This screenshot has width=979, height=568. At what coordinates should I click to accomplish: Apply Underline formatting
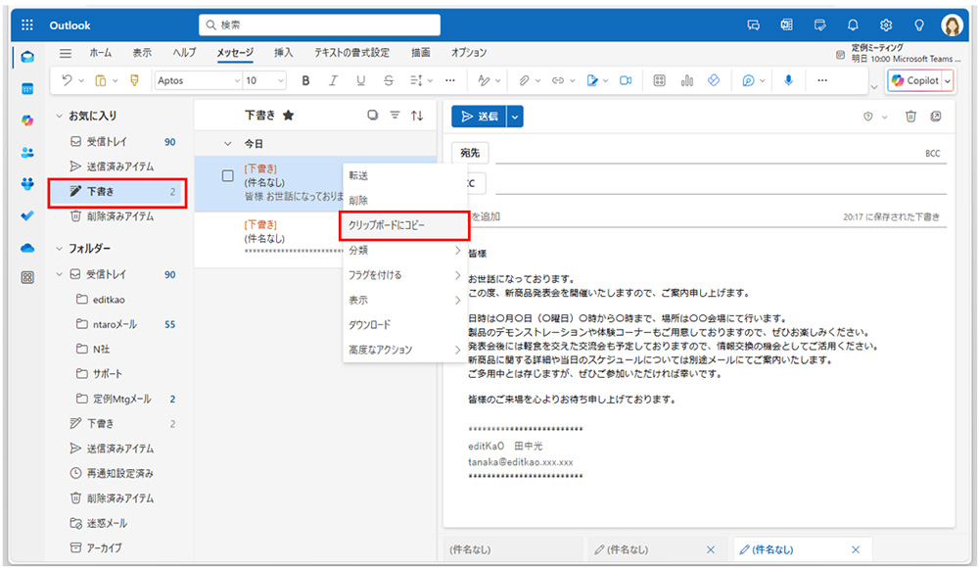tap(360, 80)
